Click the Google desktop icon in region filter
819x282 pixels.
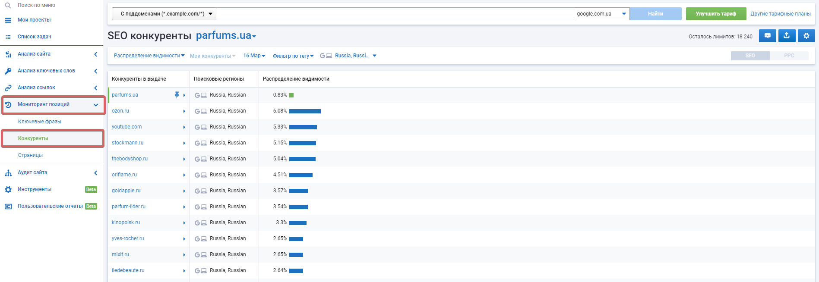pyautogui.click(x=326, y=56)
